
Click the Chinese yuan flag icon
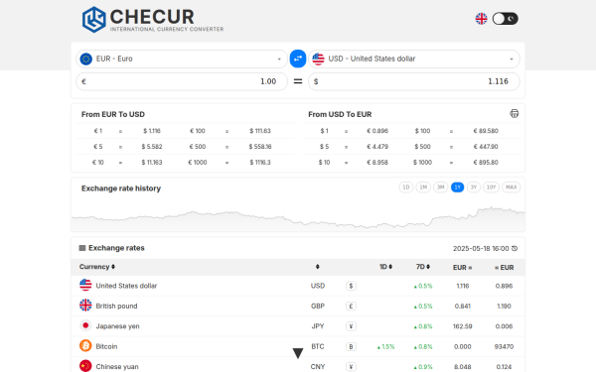coord(85,366)
